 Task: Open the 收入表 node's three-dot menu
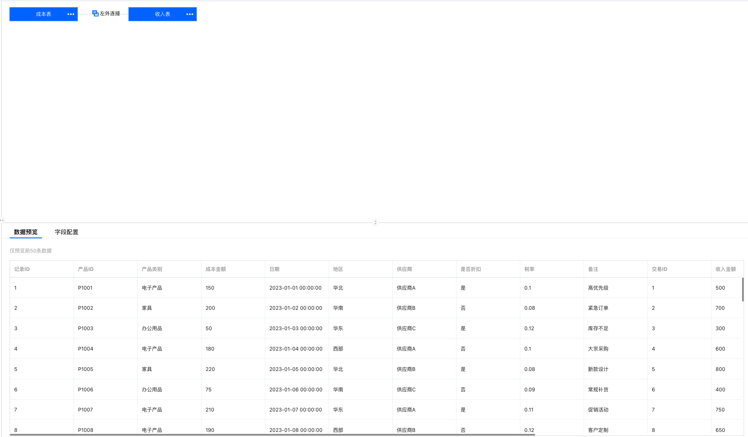pos(190,14)
